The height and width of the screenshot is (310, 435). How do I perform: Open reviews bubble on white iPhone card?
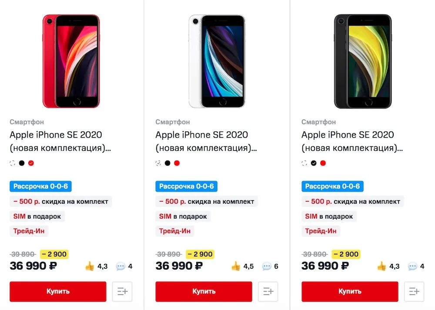(x=266, y=266)
